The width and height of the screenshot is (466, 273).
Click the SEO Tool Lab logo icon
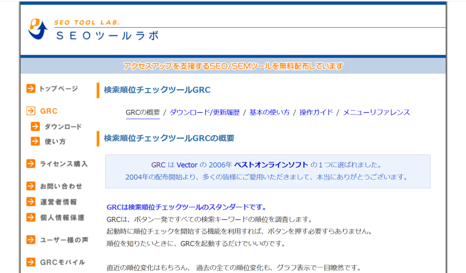point(38,29)
